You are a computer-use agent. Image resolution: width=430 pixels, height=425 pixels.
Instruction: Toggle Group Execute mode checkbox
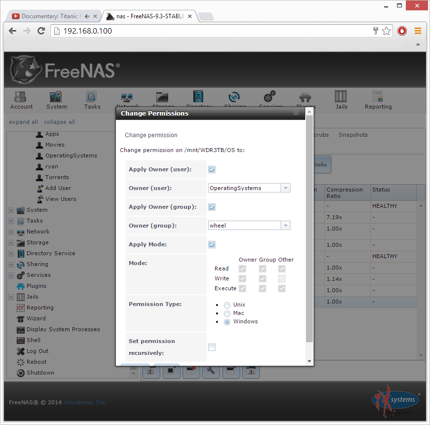click(262, 289)
